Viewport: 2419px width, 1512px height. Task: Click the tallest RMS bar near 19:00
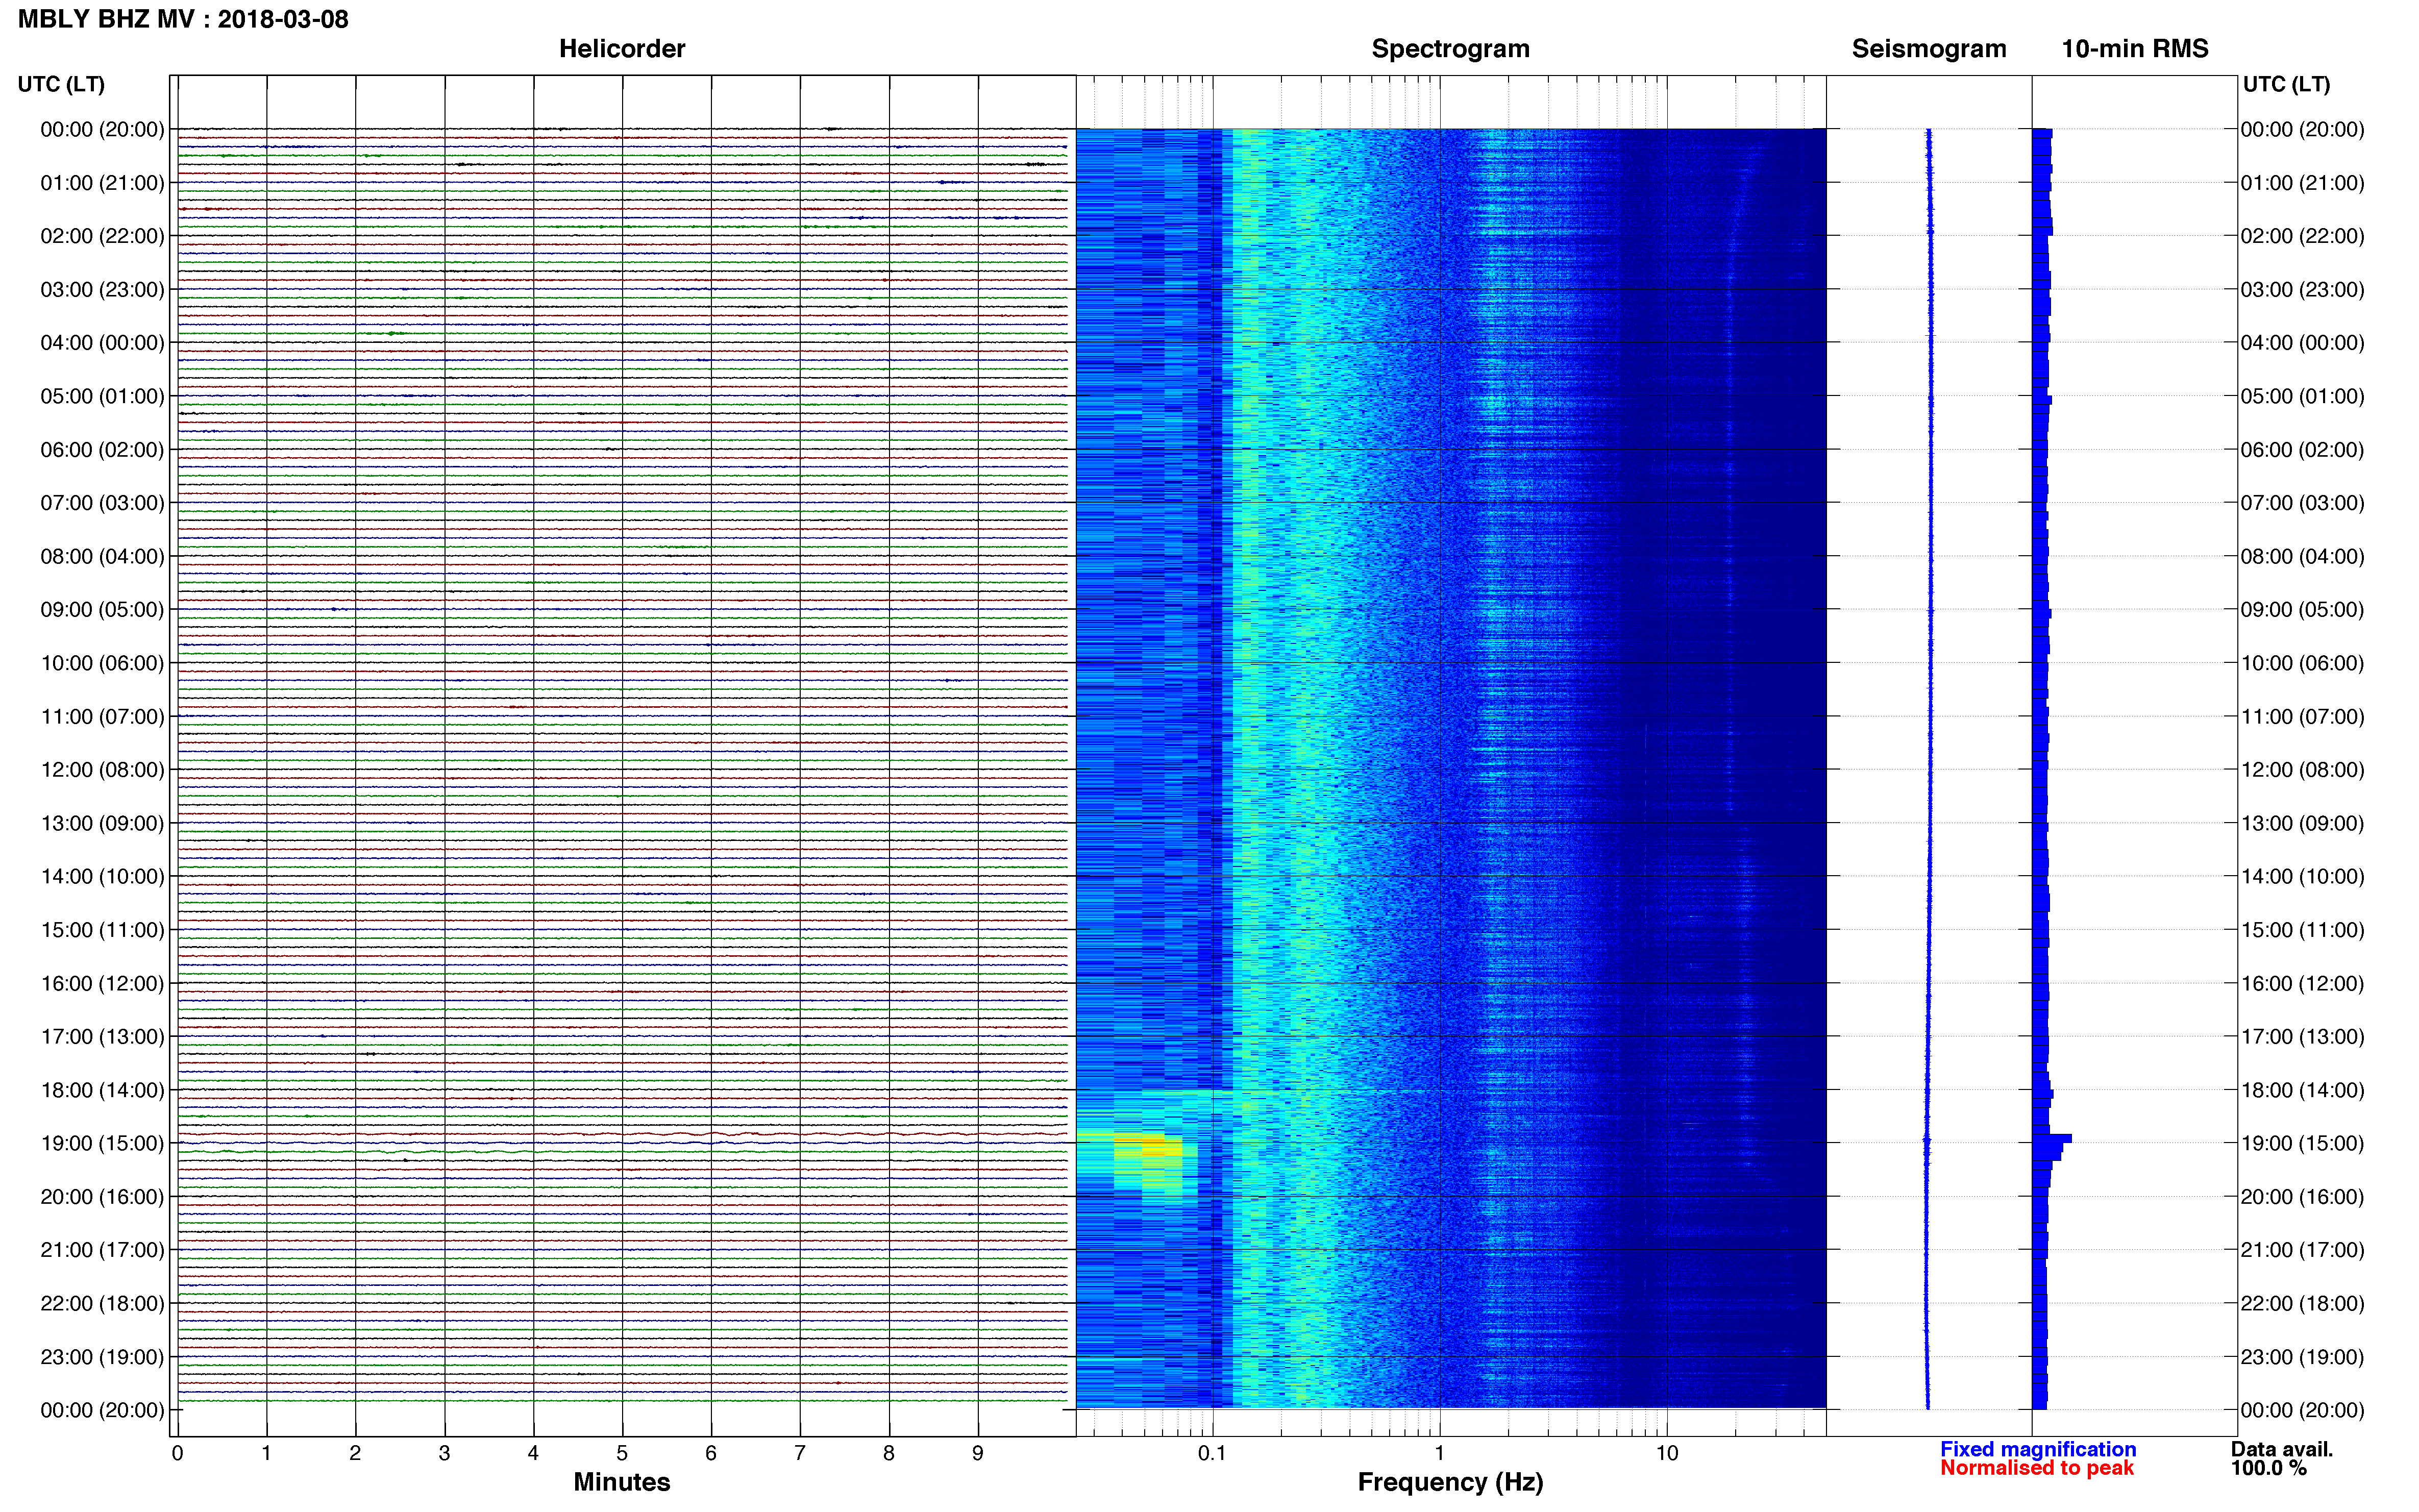2052,1139
